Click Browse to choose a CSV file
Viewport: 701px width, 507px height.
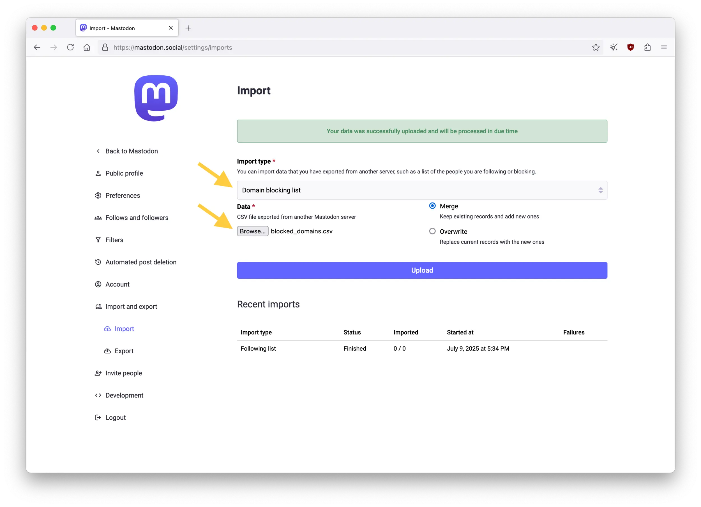click(x=253, y=231)
